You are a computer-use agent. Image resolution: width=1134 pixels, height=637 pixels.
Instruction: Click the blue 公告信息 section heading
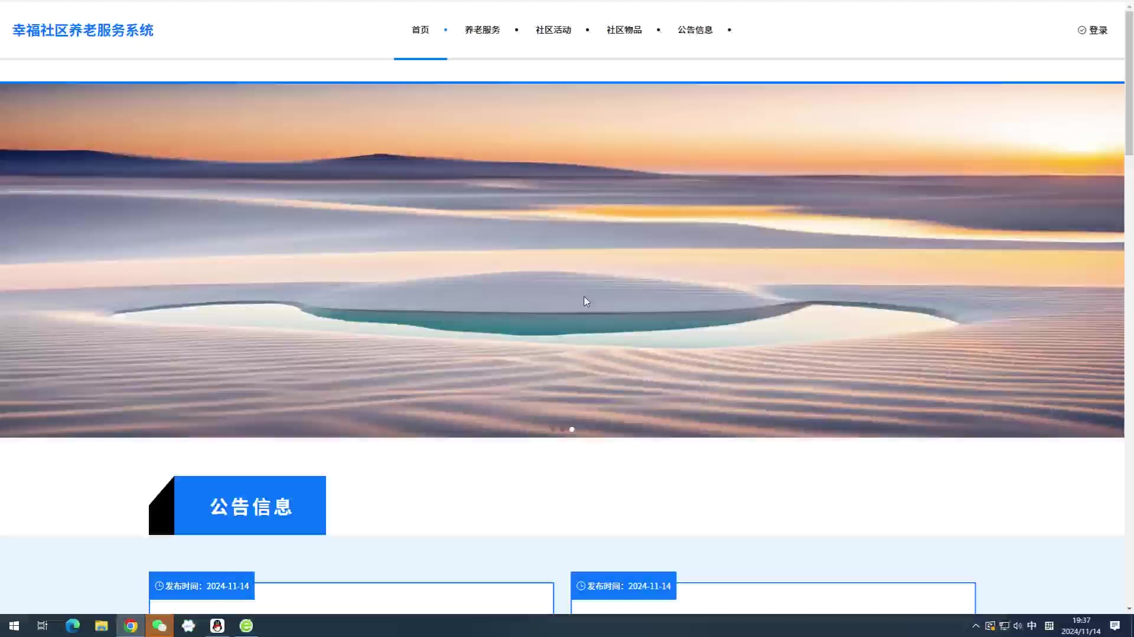(250, 506)
